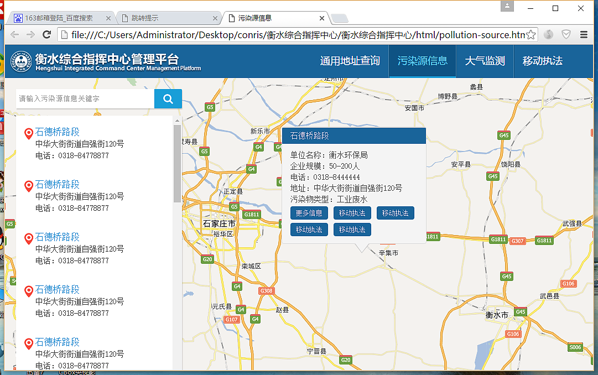Click the 辛集市 label on map
Screen dimensions: 598x375
point(388,253)
